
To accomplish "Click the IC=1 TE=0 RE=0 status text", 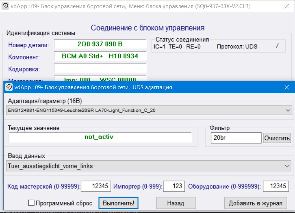I will click(x=177, y=46).
